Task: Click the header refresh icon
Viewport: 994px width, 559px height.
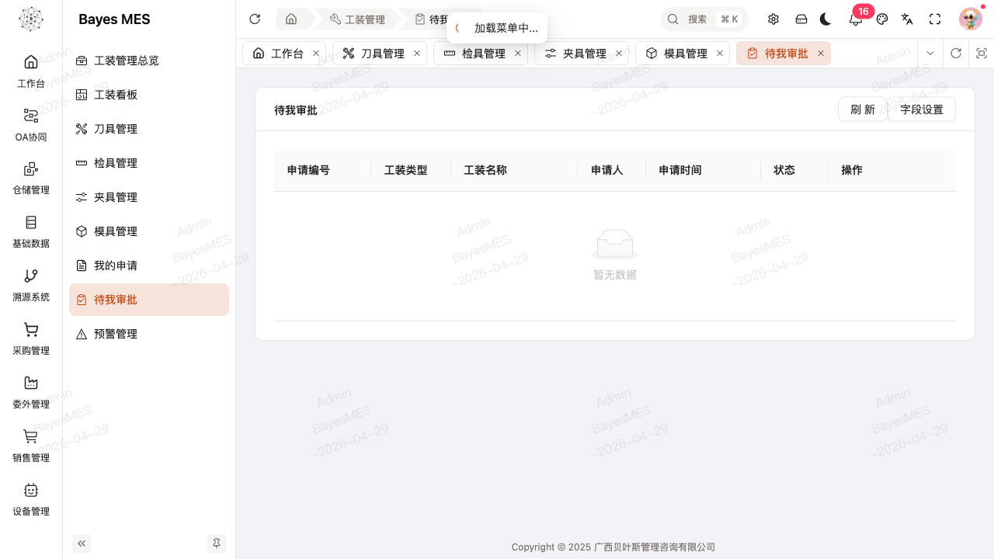Action: 255,19
